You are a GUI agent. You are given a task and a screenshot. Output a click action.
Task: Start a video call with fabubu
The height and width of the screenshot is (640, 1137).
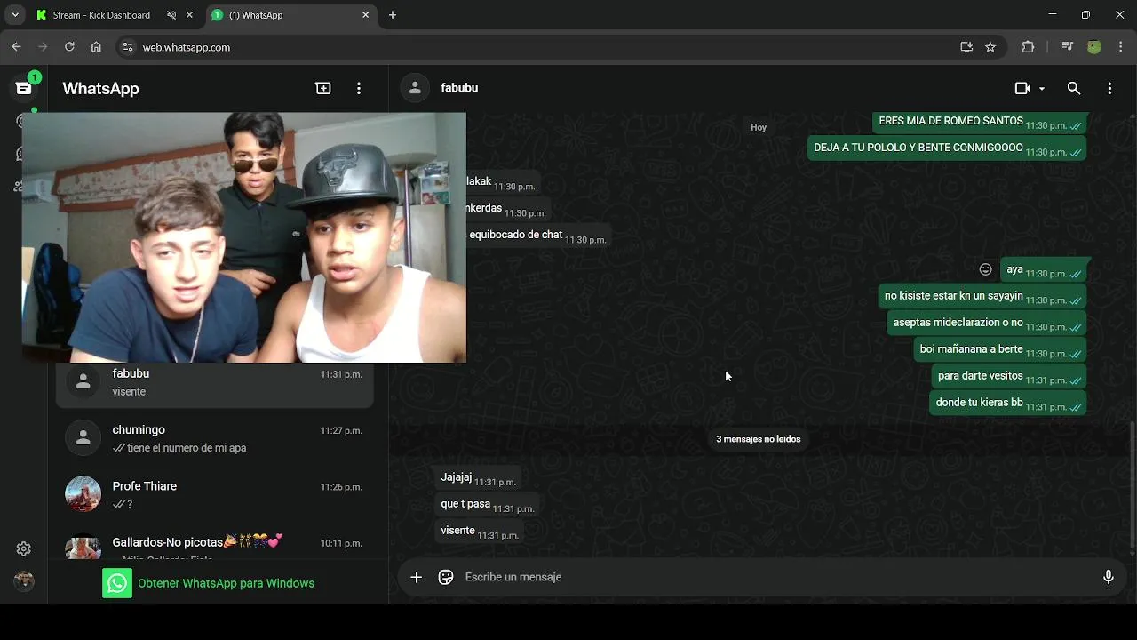pos(1022,88)
